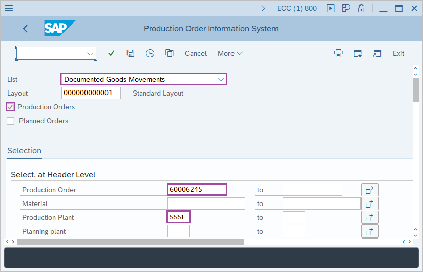Image resolution: width=423 pixels, height=272 pixels.
Task: Click the back arrow beside SAP logo
Action: 25,29
